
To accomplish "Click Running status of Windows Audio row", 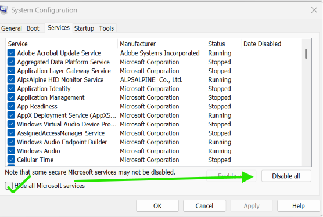I will pyautogui.click(x=220, y=151).
